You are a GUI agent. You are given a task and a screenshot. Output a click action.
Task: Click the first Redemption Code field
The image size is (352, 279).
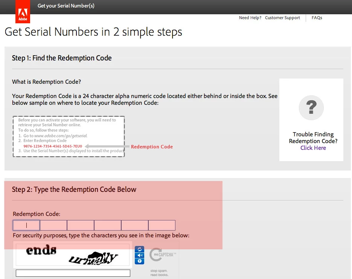(x=26, y=225)
